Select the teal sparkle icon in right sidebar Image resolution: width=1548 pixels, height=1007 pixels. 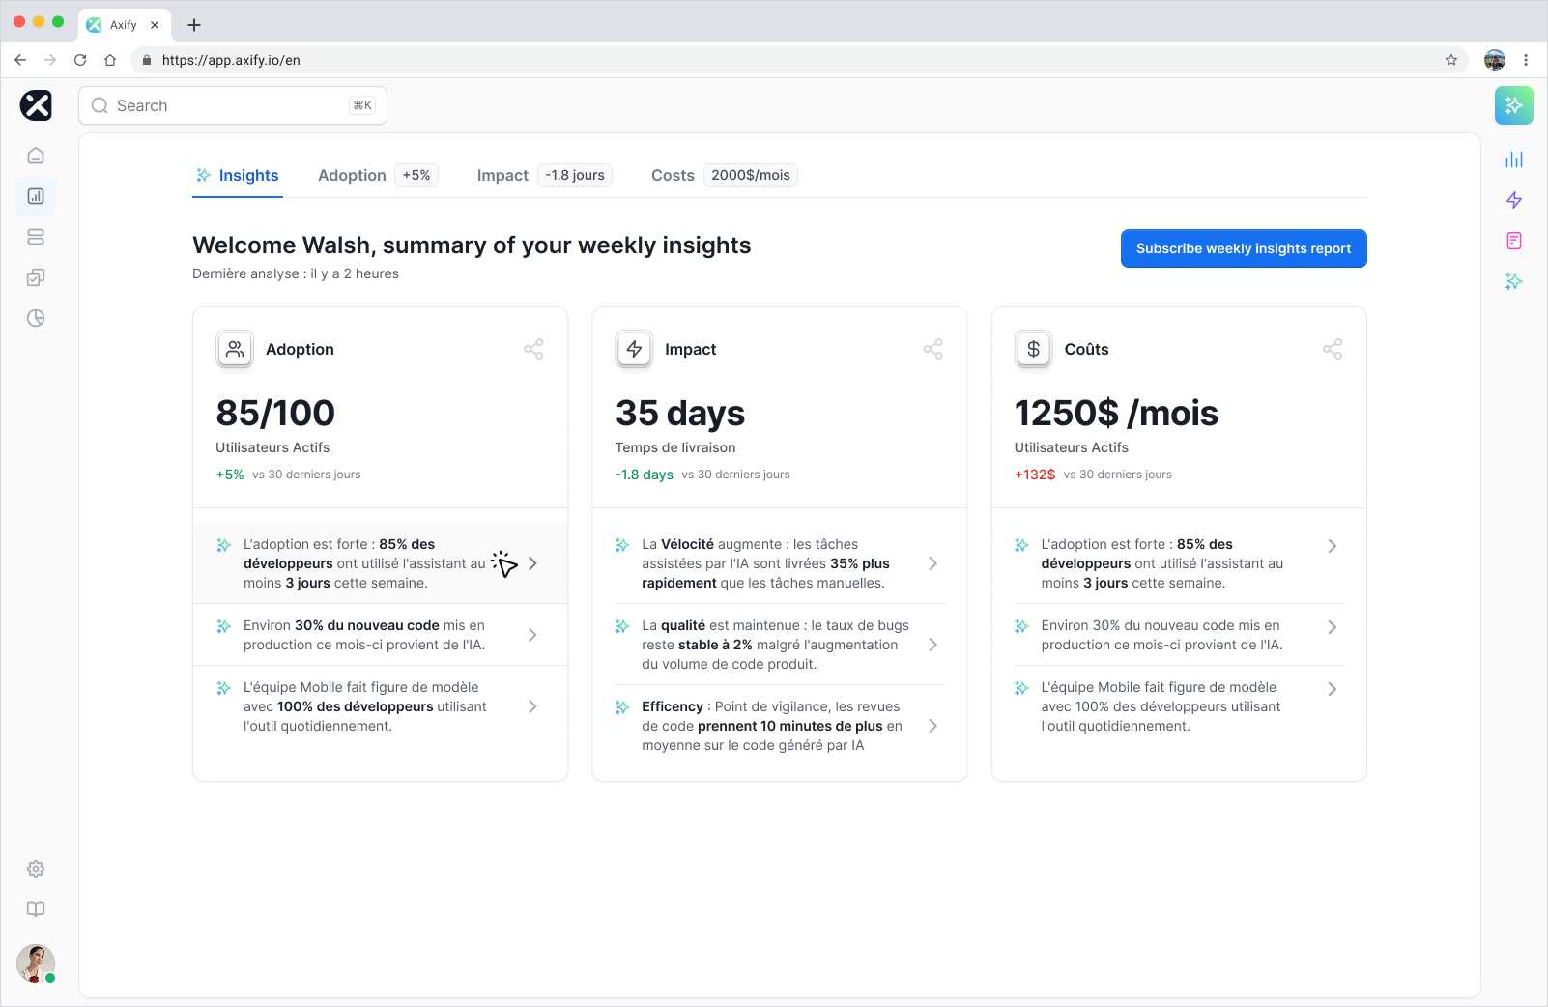[x=1514, y=281]
